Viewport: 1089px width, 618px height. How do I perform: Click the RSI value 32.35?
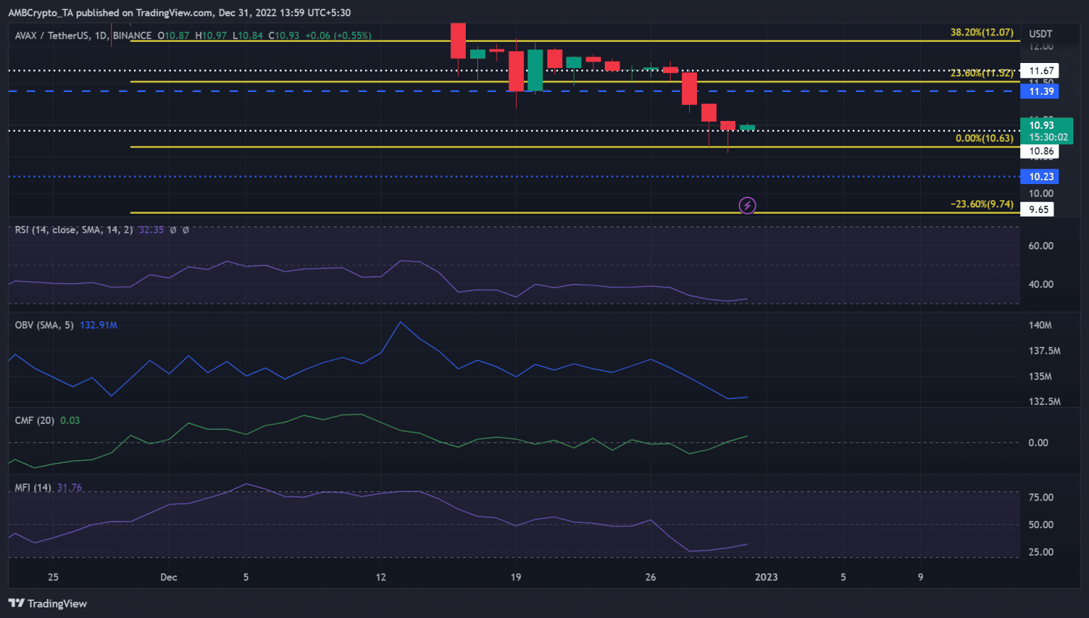pyautogui.click(x=152, y=230)
